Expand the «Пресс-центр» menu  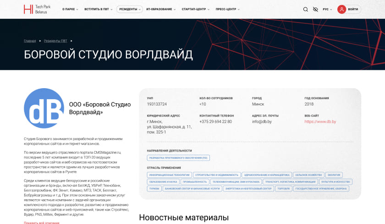pyautogui.click(x=228, y=9)
